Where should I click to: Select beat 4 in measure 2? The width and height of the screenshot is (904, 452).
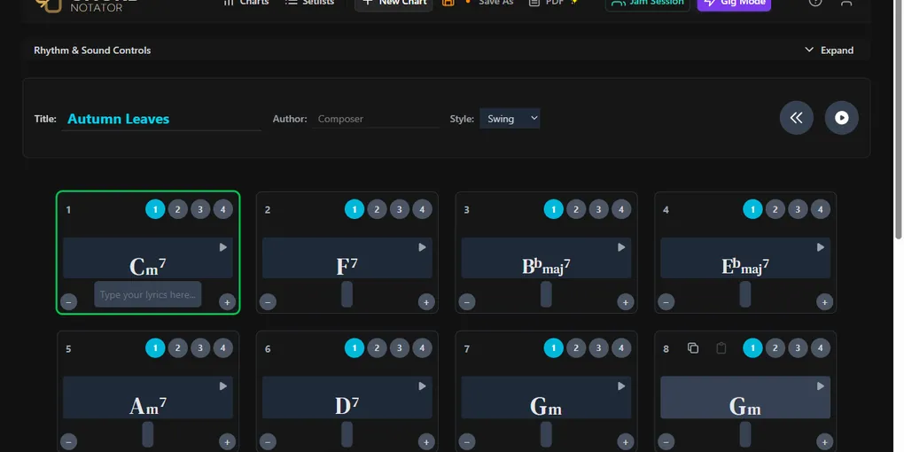[x=422, y=209]
